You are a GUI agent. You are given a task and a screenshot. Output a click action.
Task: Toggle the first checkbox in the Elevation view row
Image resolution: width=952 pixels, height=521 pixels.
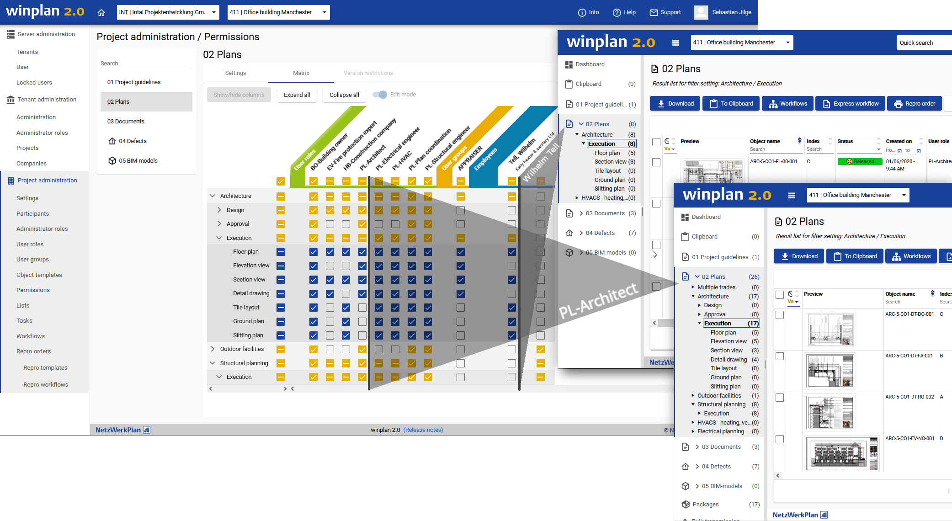[281, 266]
